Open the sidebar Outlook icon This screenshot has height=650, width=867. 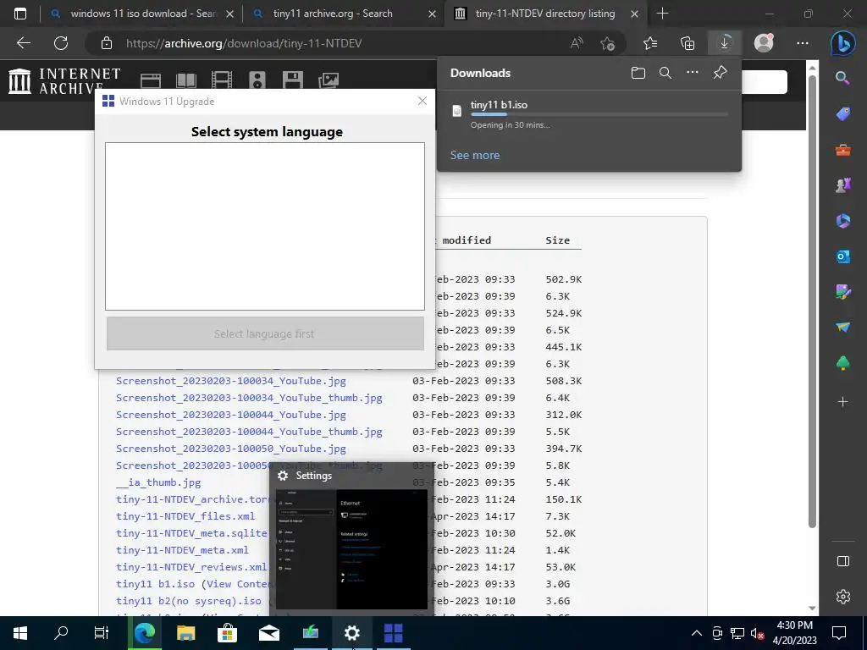coord(842,256)
